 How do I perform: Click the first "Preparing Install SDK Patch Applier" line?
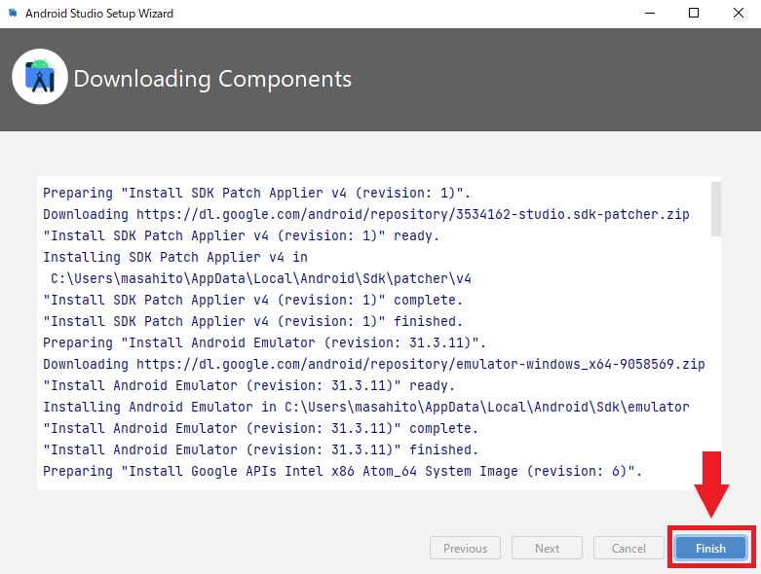[256, 193]
